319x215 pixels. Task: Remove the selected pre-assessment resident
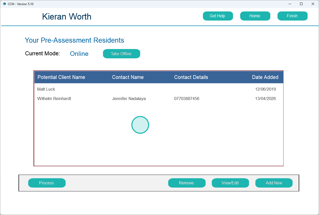tap(186, 183)
